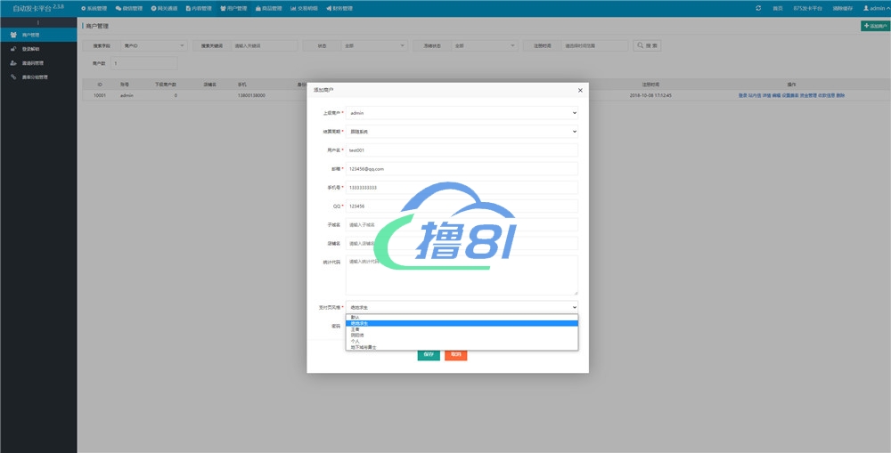Click the 商户管理 sidebar icon
891x453 pixels.
tap(13, 35)
